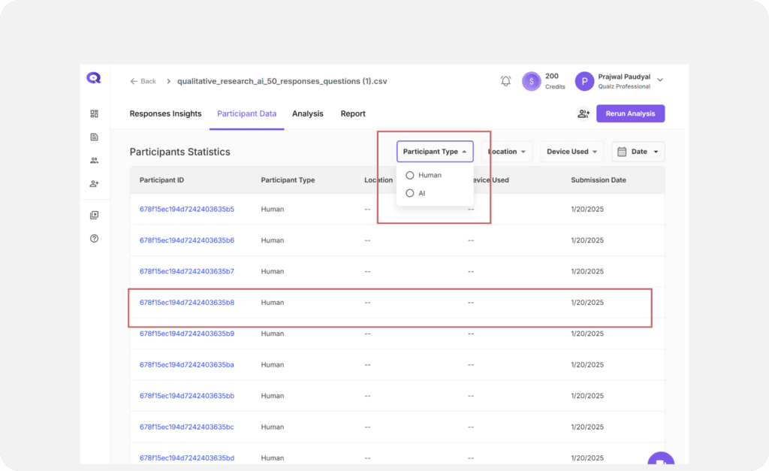This screenshot has width=769, height=471.
Task: Open the help question mark icon
Action: tap(94, 239)
